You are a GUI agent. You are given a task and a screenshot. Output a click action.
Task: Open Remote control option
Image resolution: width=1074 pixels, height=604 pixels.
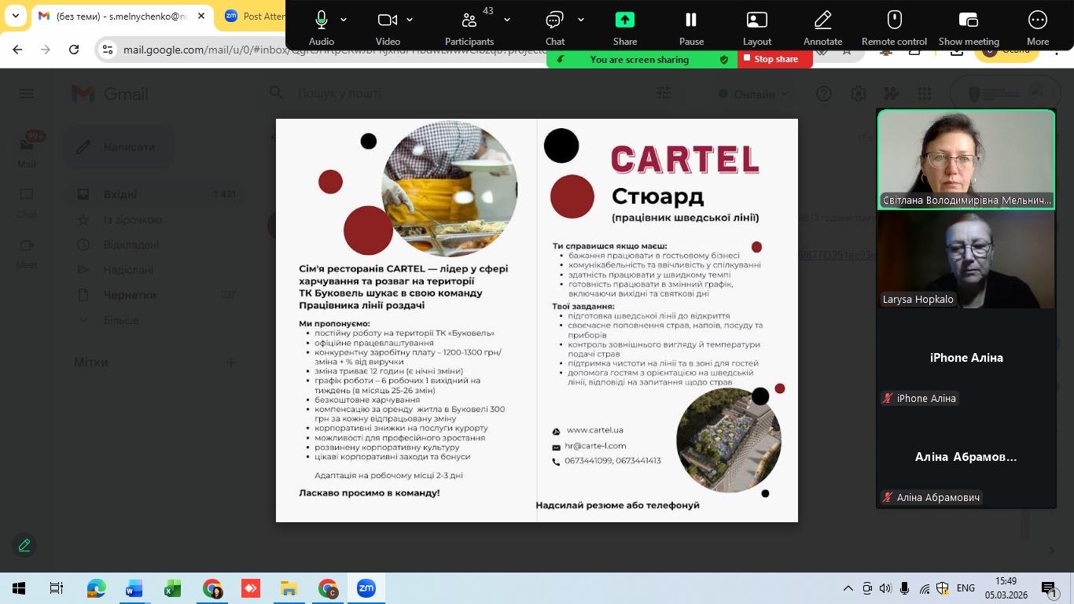point(894,20)
